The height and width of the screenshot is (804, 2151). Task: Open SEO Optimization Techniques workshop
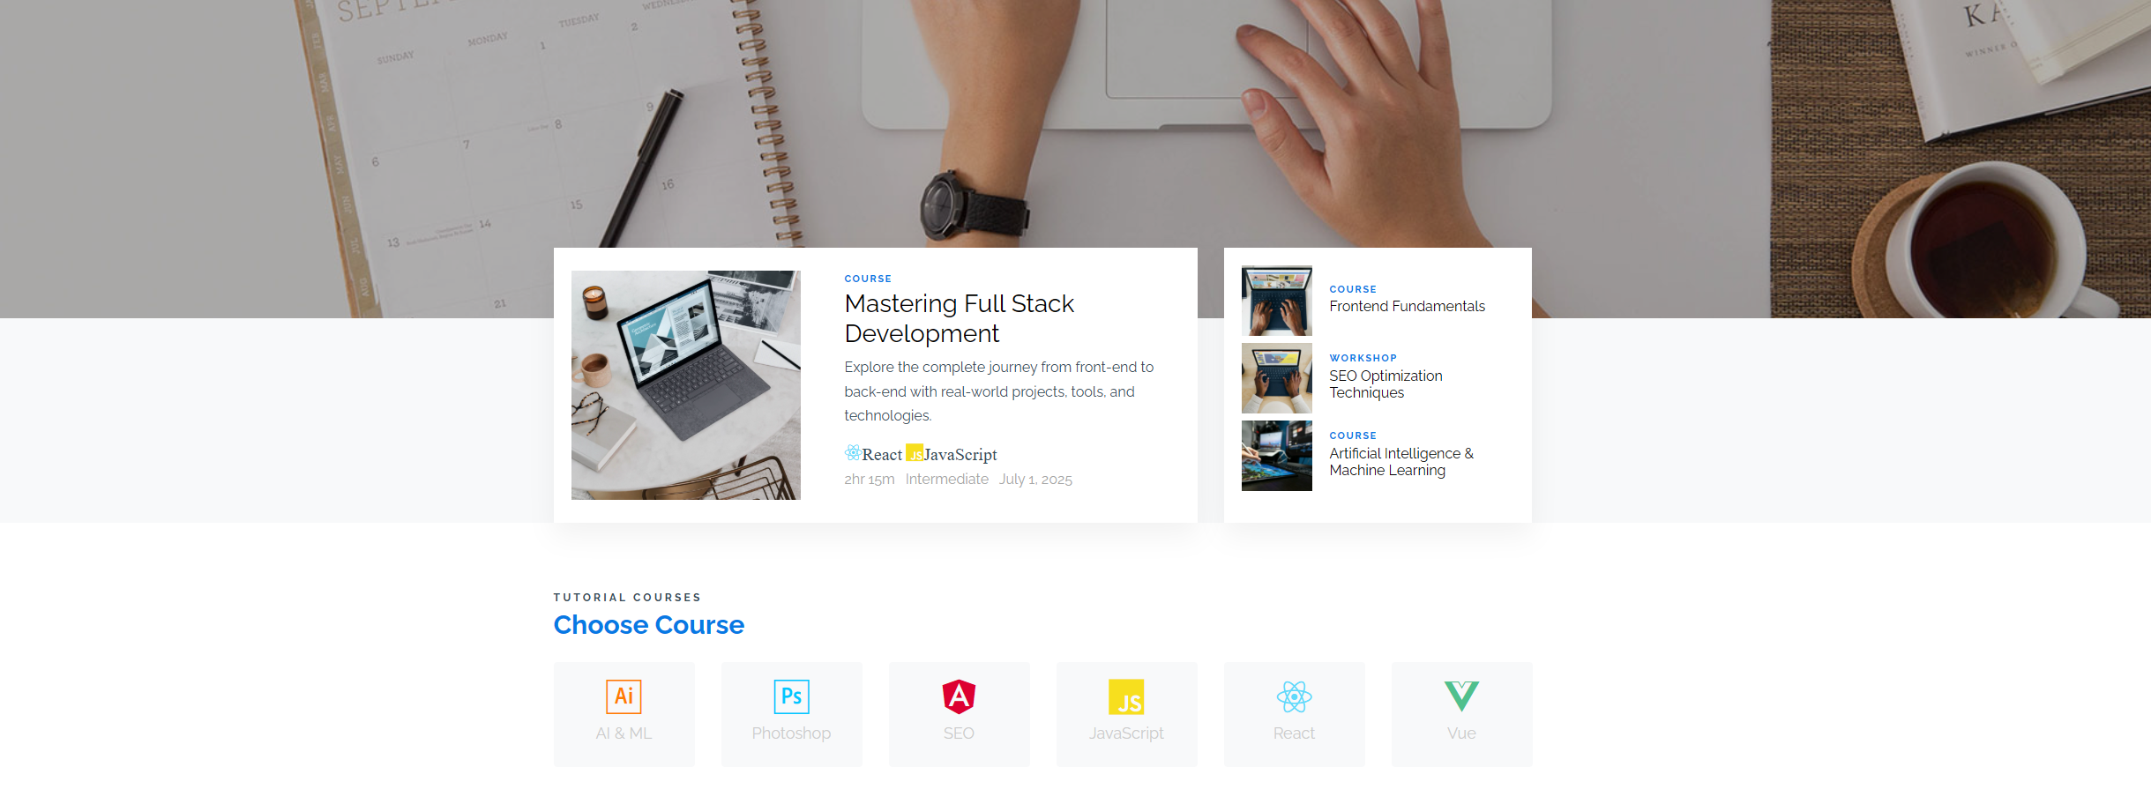click(x=1385, y=384)
